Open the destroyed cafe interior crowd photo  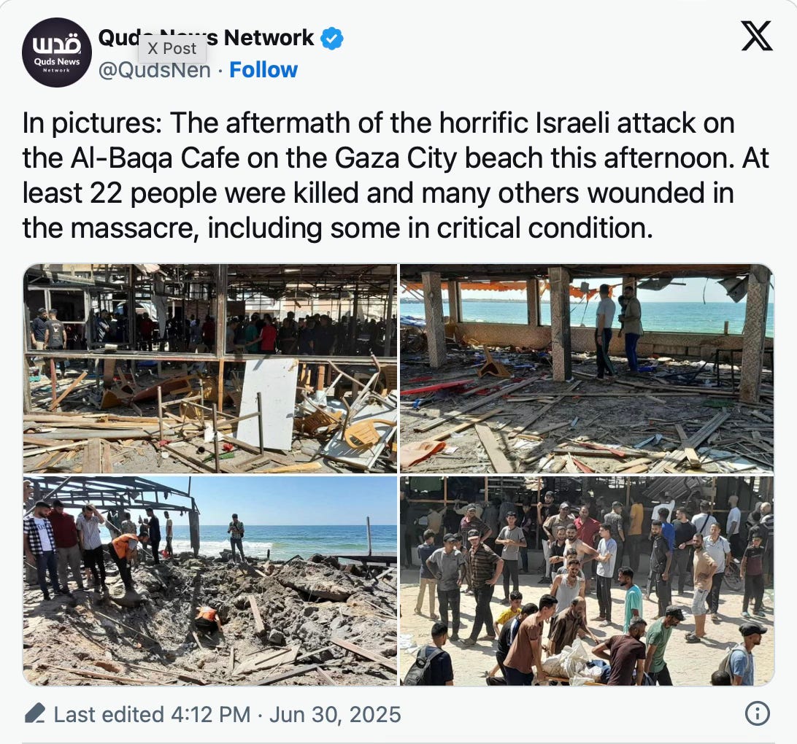pyautogui.click(x=210, y=368)
